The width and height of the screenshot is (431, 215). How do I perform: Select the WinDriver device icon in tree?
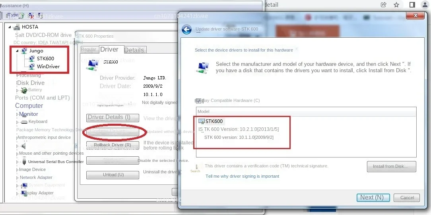(x=32, y=66)
